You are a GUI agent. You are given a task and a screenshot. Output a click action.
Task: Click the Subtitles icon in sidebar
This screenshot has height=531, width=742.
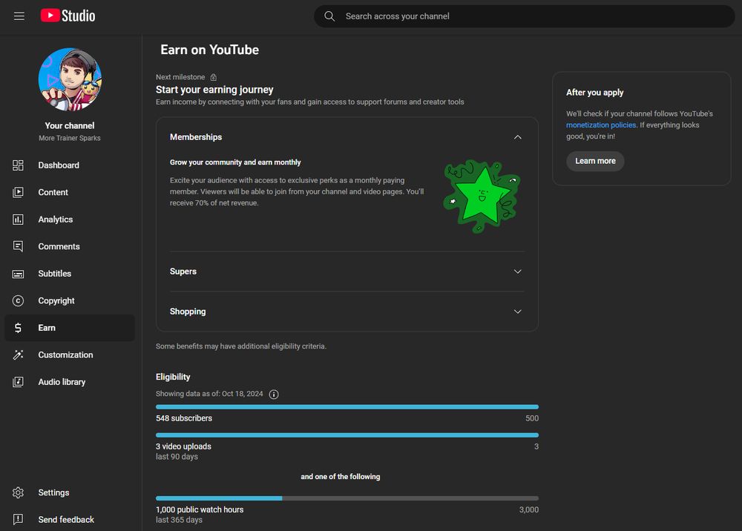[18, 274]
